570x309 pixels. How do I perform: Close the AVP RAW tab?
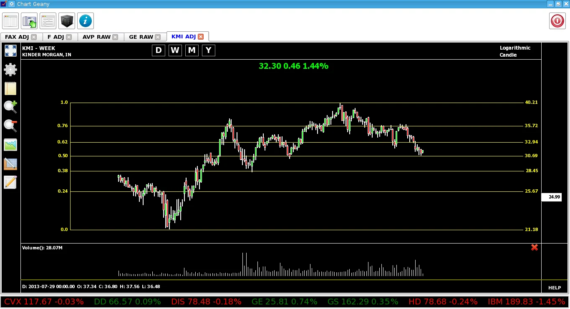[x=116, y=37]
